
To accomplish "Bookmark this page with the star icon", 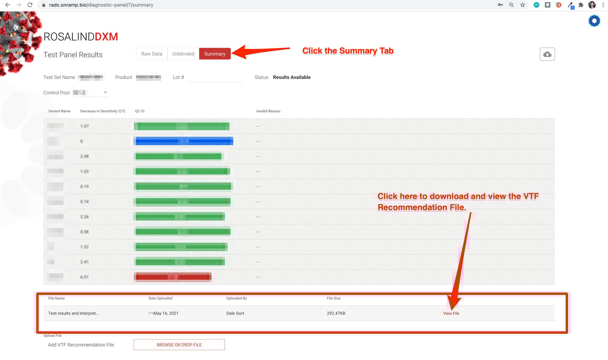I will click(x=522, y=5).
